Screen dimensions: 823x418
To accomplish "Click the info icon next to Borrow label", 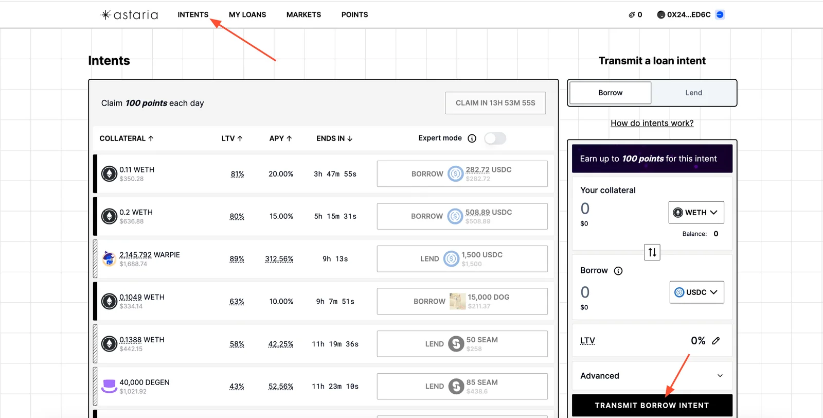I will [x=618, y=271].
